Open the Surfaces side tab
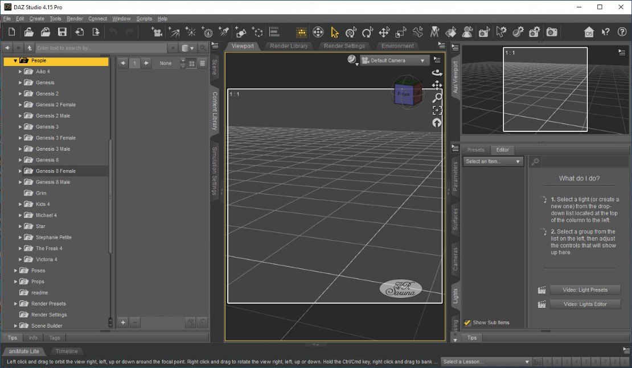Image resolution: width=632 pixels, height=368 pixels. coord(455,219)
